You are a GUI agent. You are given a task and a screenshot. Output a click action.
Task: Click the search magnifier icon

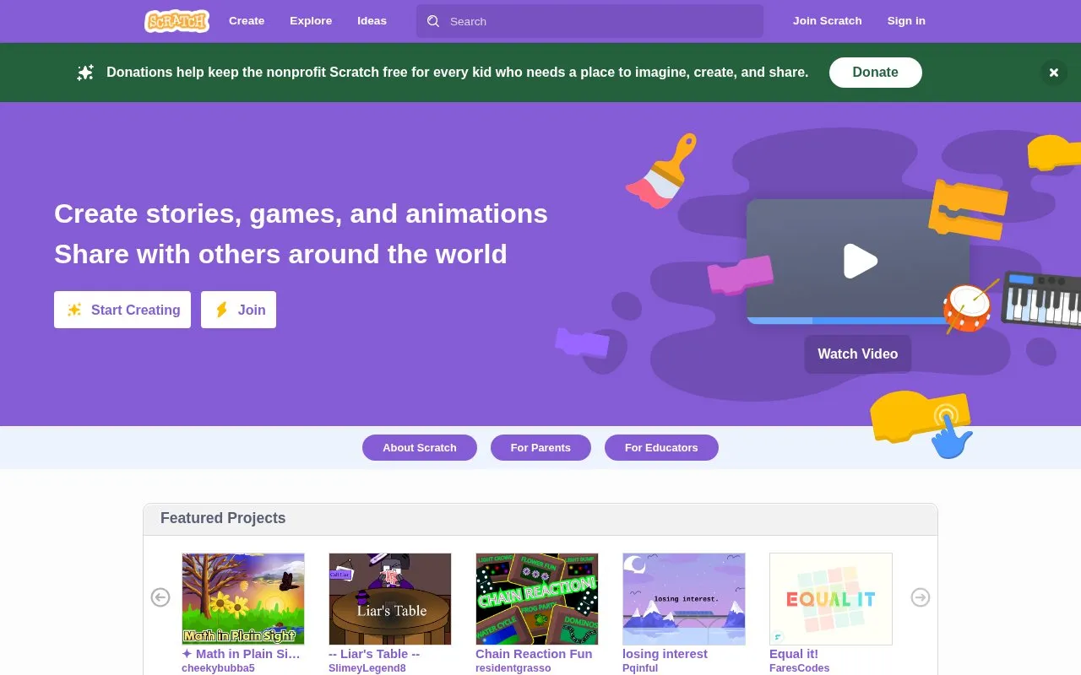(x=433, y=21)
